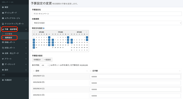
Task: Click the ダッシュボード gauge icon
Action: pos(3,13)
